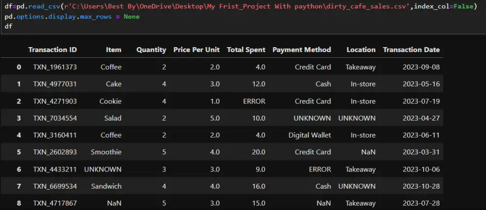Click row index 7 label

pos(19,186)
